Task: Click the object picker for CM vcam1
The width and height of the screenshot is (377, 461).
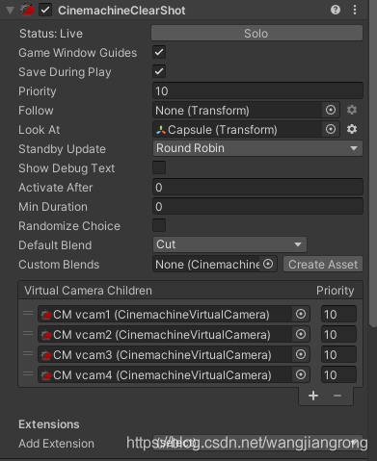Action: coord(301,314)
